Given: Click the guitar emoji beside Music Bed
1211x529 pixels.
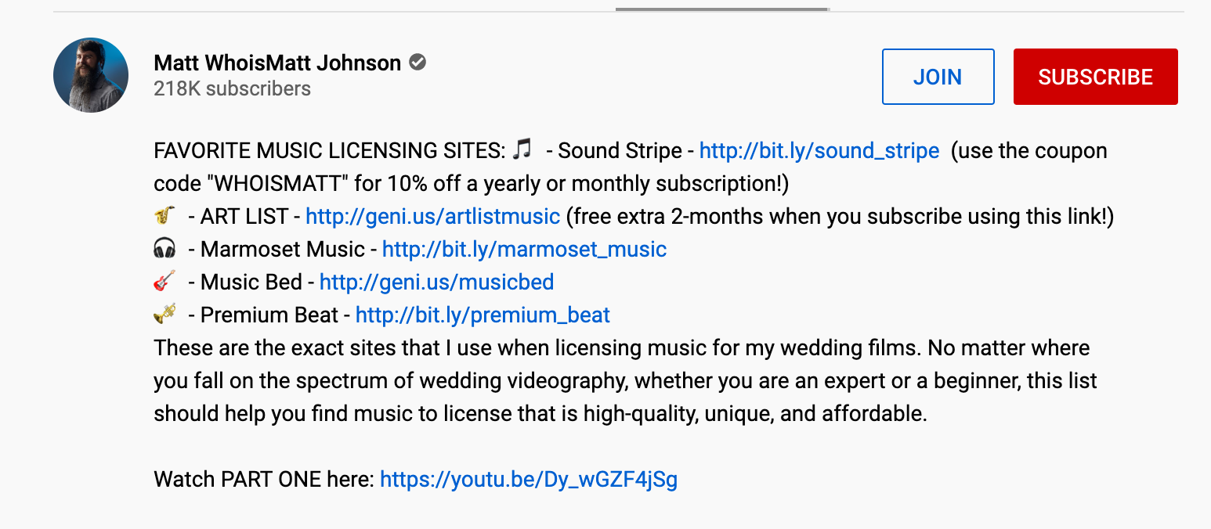Looking at the screenshot, I should tap(164, 281).
